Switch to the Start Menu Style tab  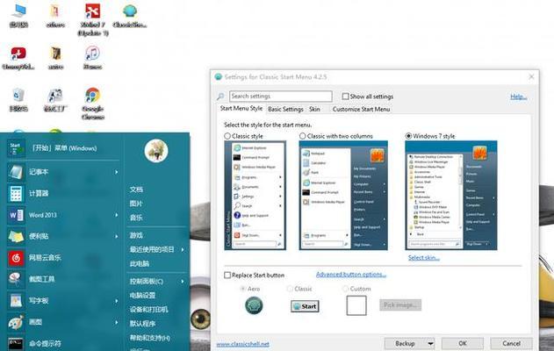(241, 109)
